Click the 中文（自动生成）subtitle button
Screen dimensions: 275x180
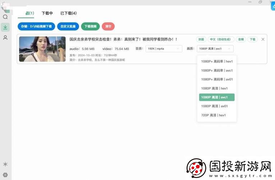coord(221,39)
